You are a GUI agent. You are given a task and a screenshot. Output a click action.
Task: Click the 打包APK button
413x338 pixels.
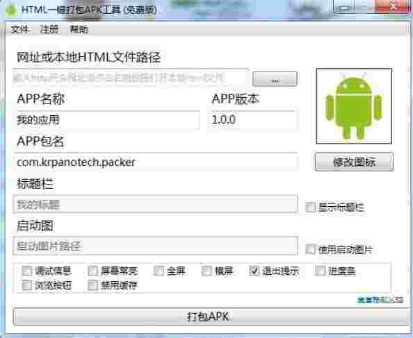(212, 316)
